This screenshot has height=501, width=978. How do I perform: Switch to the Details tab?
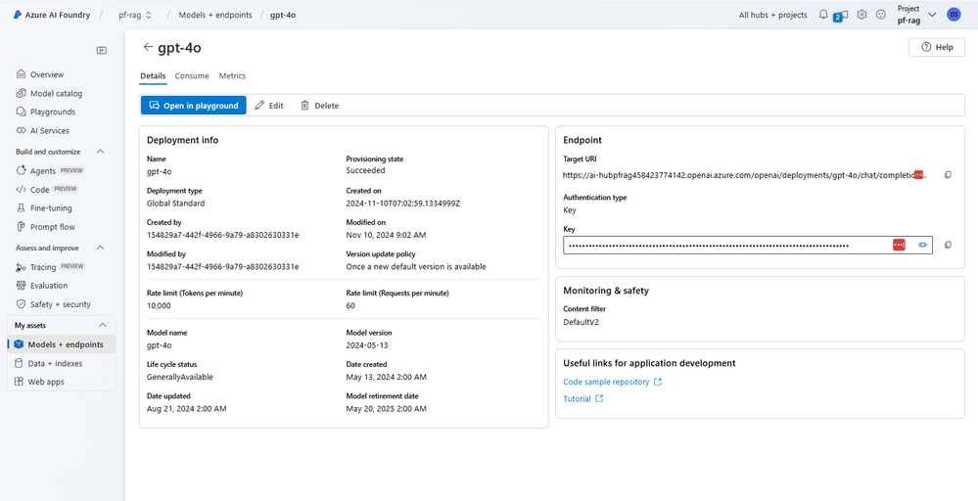tap(153, 76)
